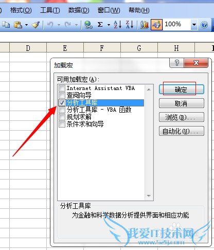Select the Format Painter brush icon
This screenshot has width=214, height=250.
pyautogui.click(x=36, y=25)
